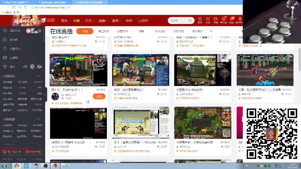This screenshot has width=301, height=169.
Task: Switch to the second browser tab
Action: (53, 2)
